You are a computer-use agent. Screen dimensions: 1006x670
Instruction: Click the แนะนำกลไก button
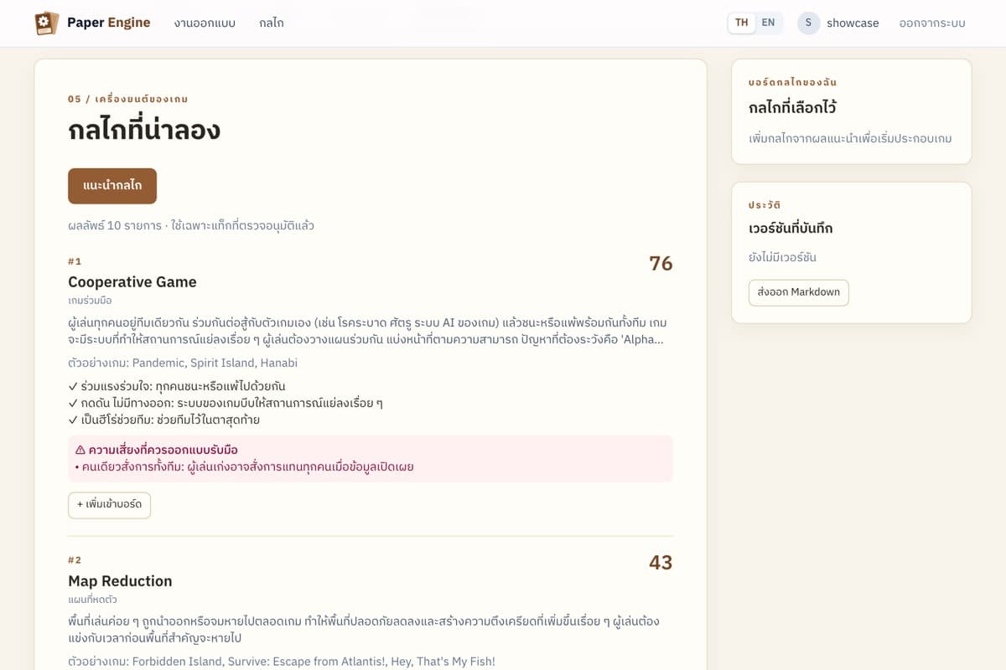coord(112,186)
